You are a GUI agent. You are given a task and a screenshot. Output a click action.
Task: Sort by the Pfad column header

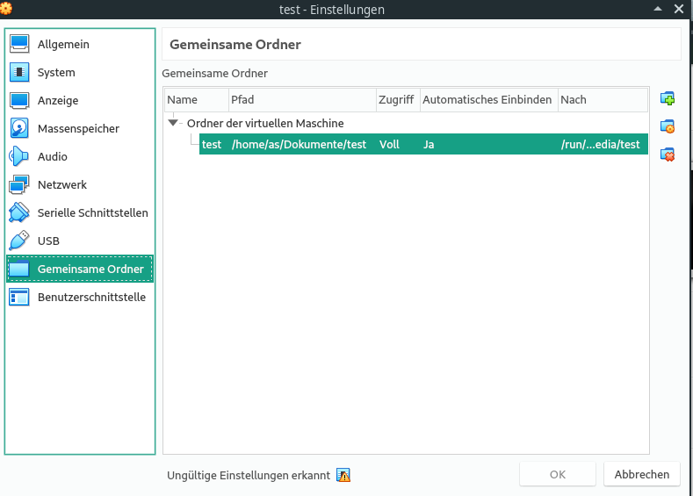pos(301,99)
